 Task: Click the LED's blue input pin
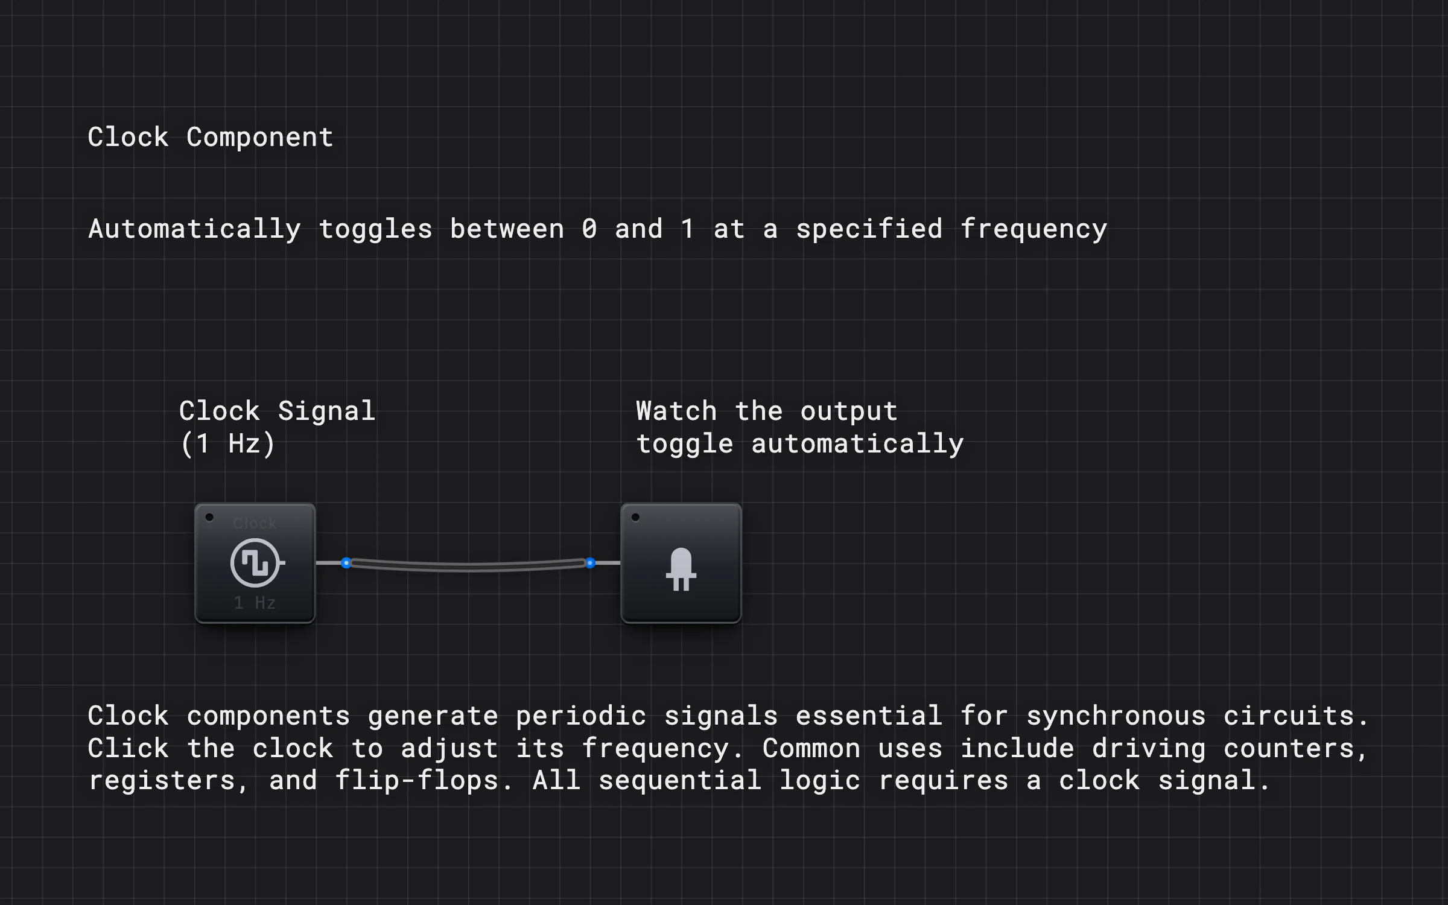[x=590, y=563]
